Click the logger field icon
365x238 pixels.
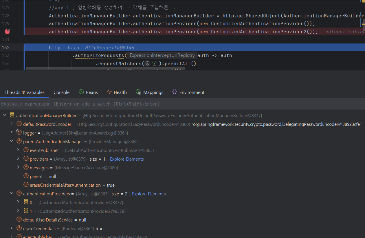point(19,133)
